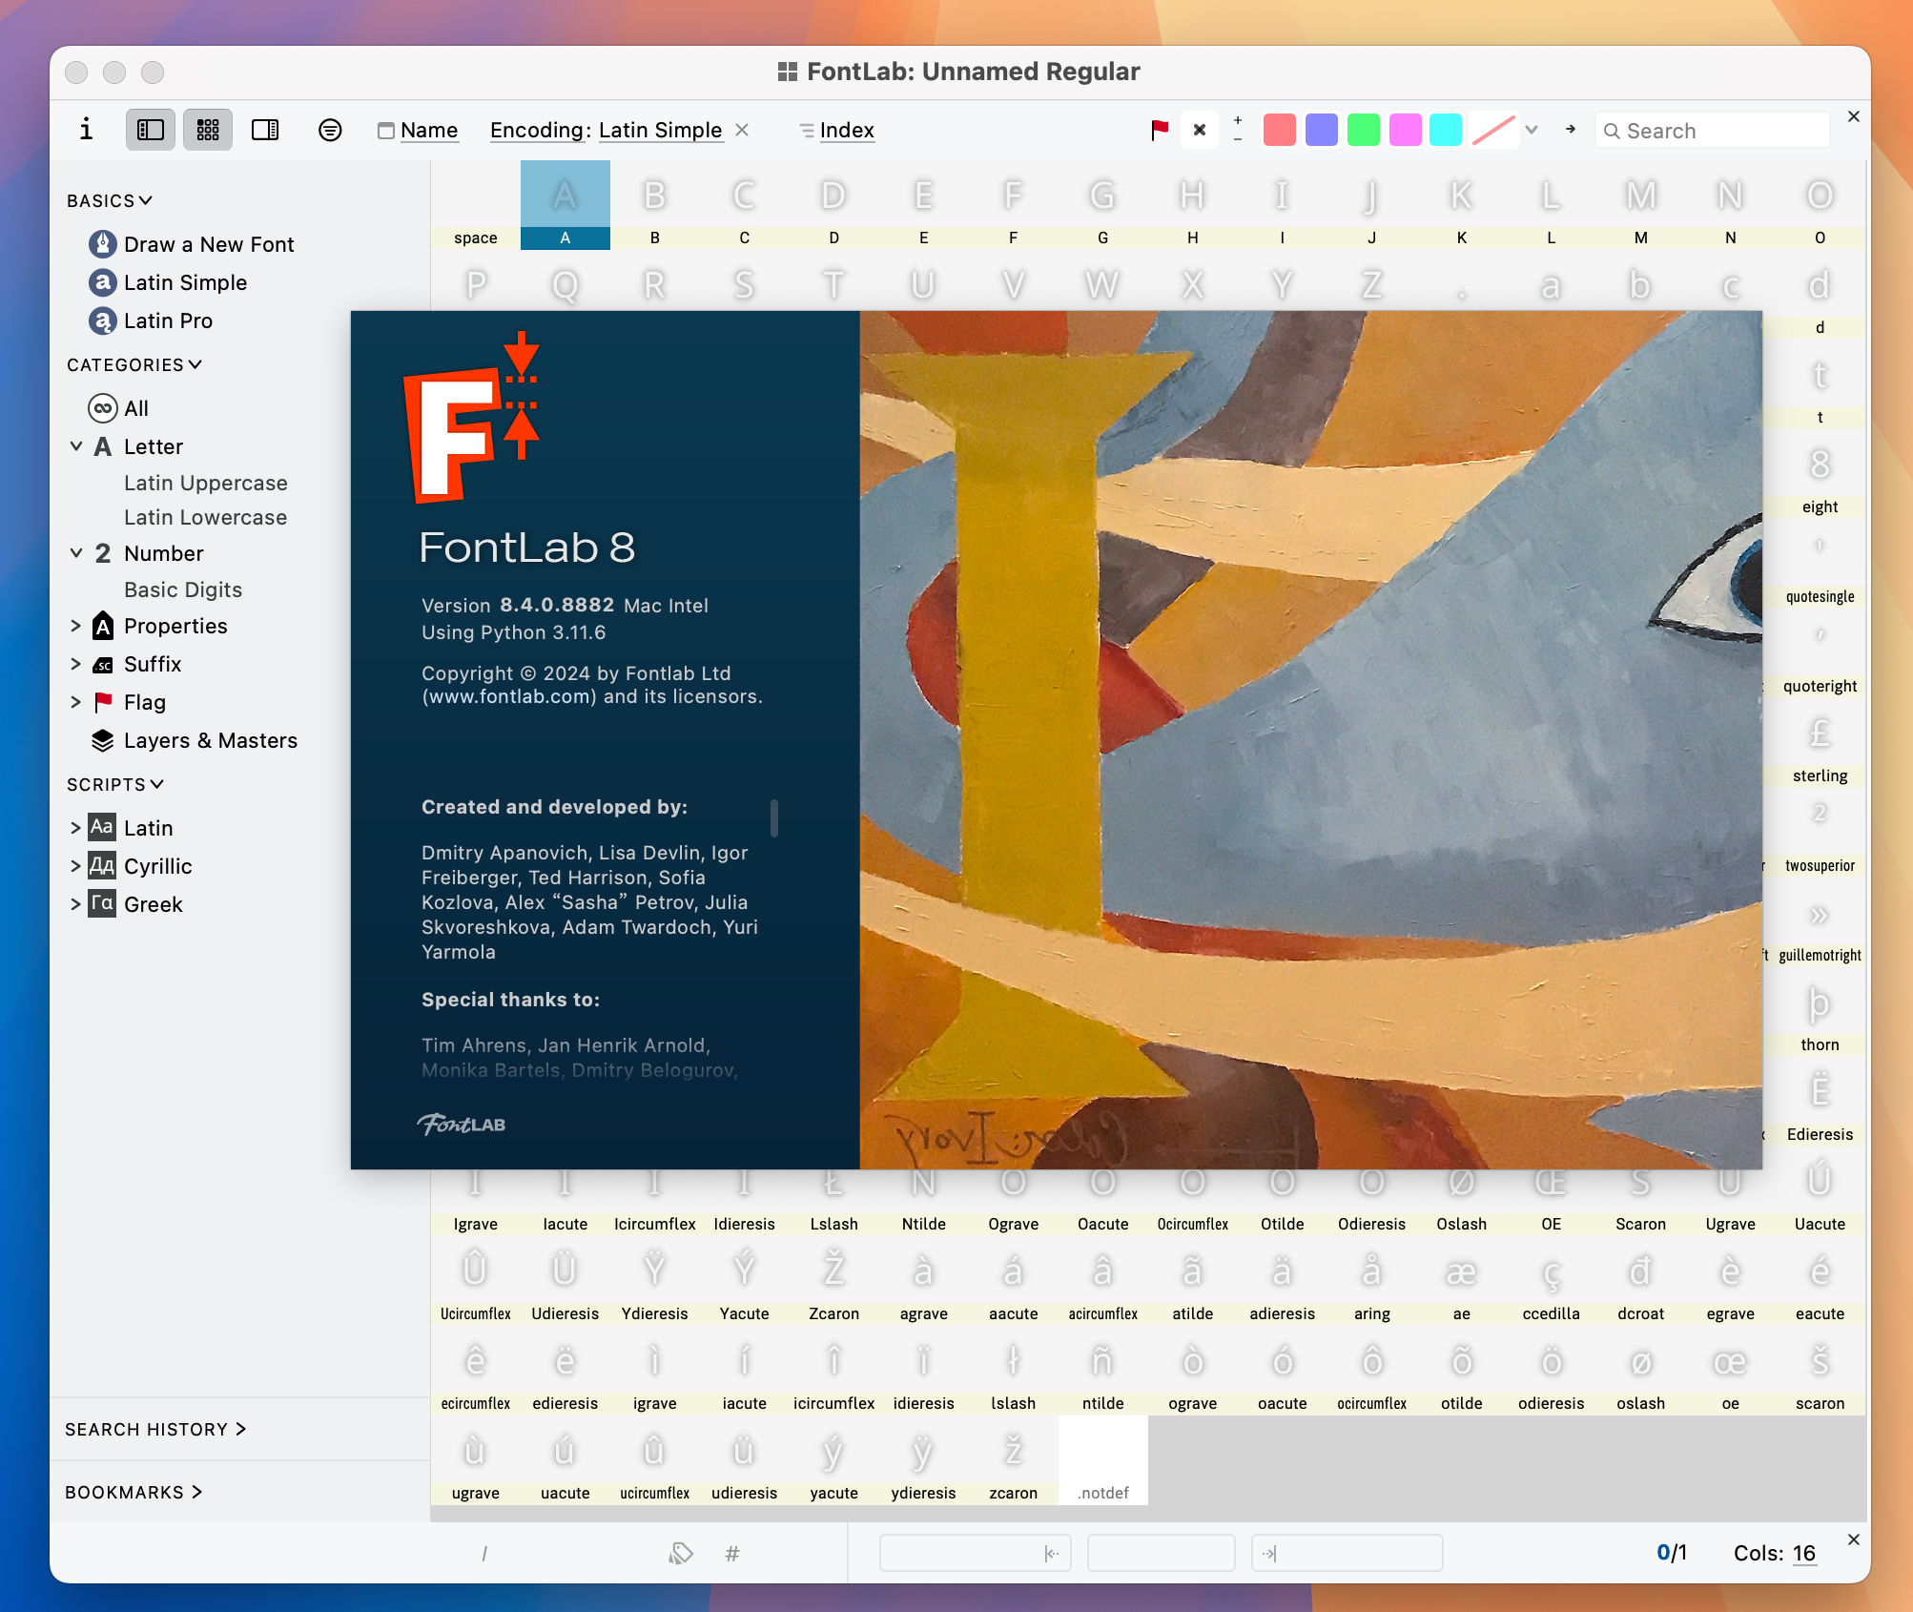The width and height of the screenshot is (1913, 1612).
Task: Click into the Search field
Action: (1713, 131)
